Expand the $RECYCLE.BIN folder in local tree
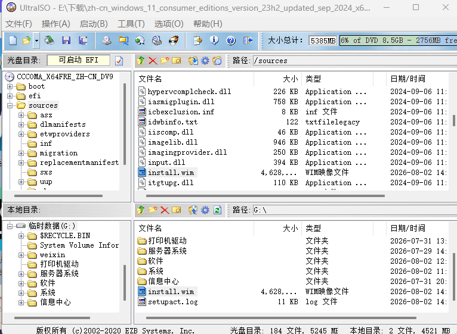The height and width of the screenshot is (334, 457). point(21,236)
